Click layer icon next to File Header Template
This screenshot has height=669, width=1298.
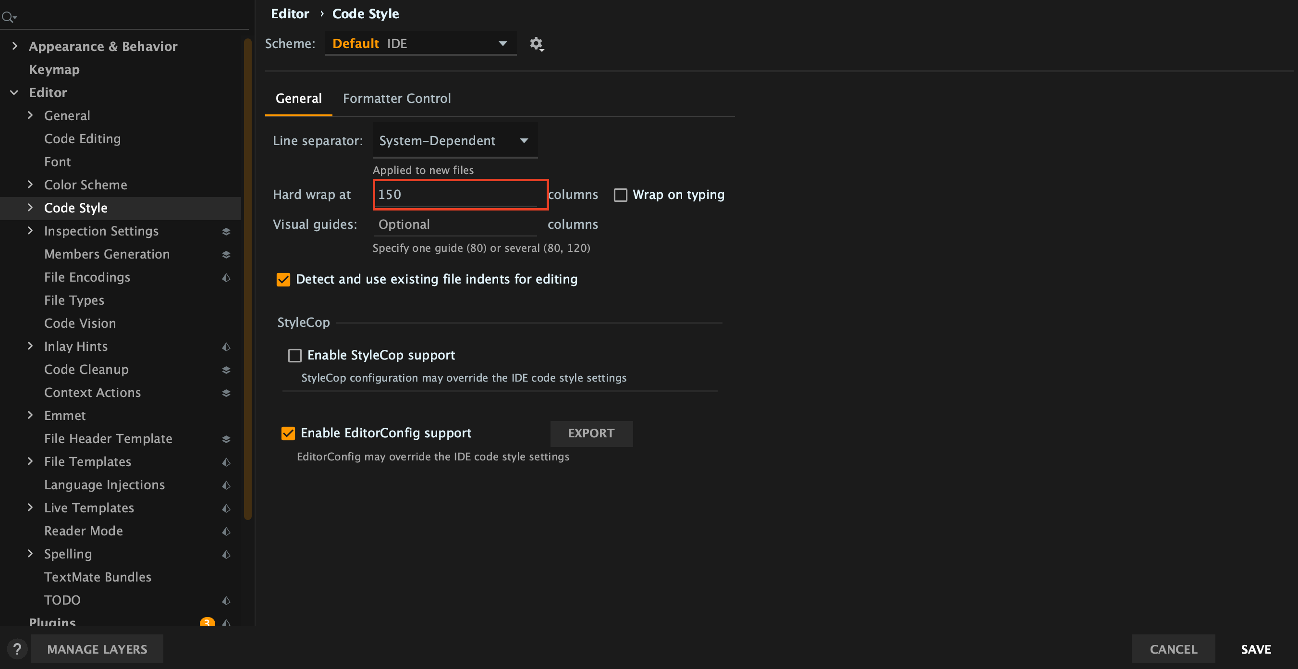226,439
